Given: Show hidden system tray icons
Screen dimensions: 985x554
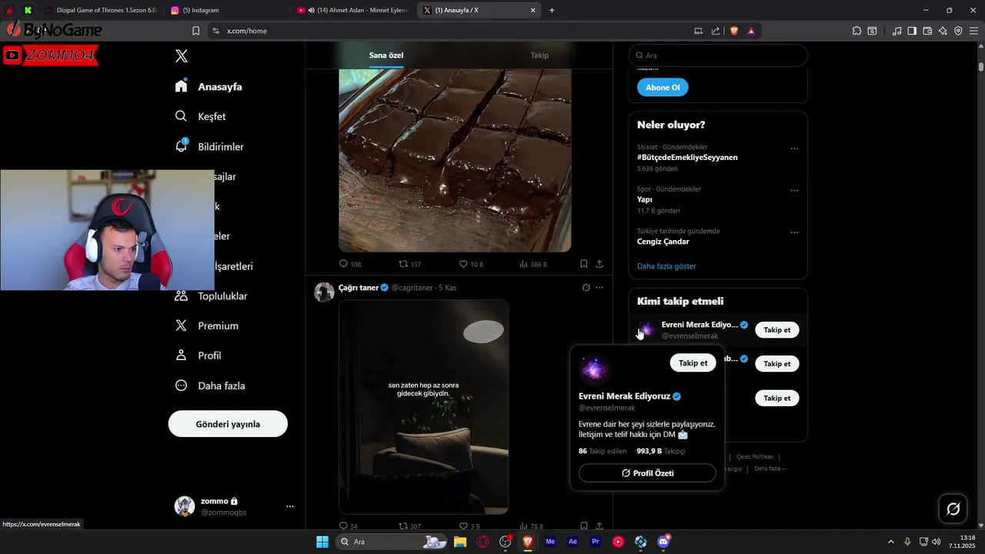Looking at the screenshot, I should pos(891,542).
